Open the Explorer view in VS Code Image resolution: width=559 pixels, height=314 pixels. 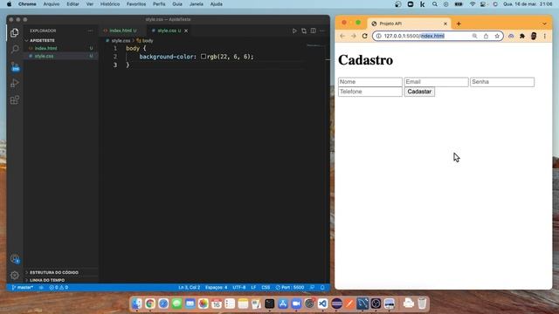[15, 33]
